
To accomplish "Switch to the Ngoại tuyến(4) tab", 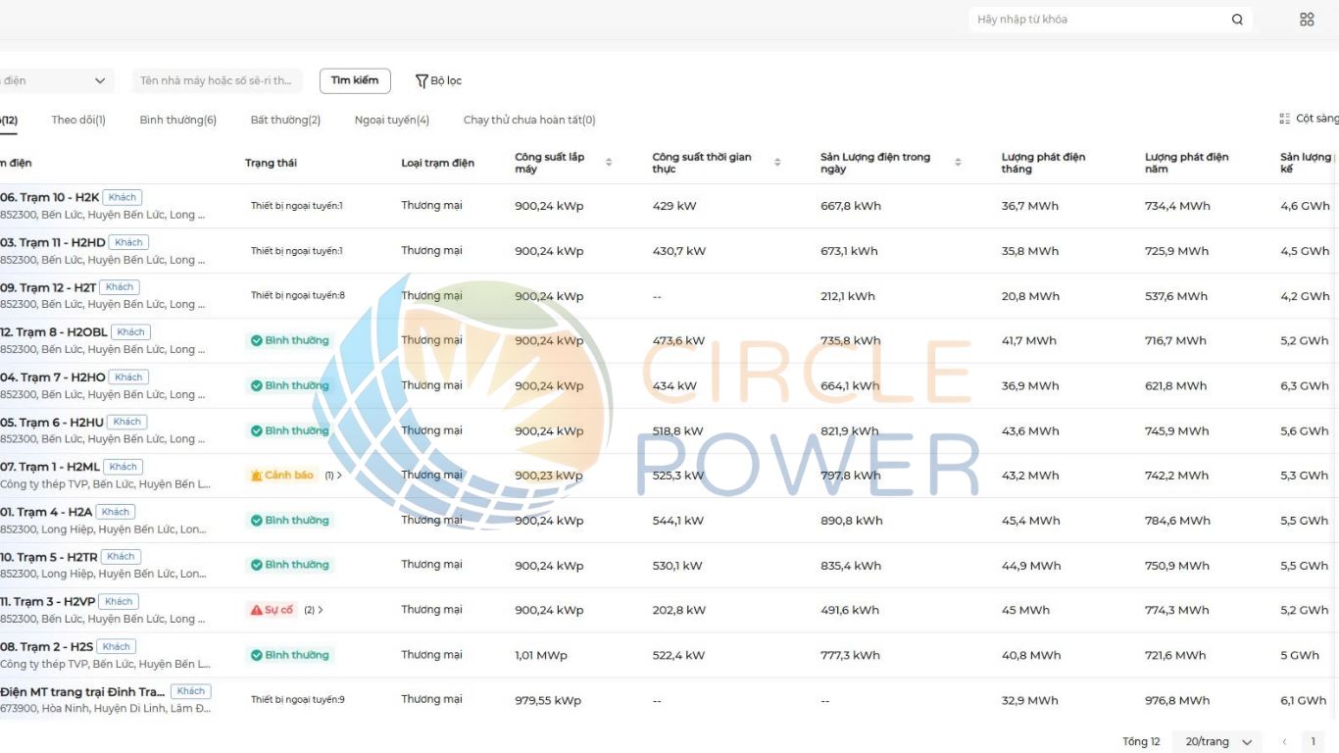I will 391,120.
